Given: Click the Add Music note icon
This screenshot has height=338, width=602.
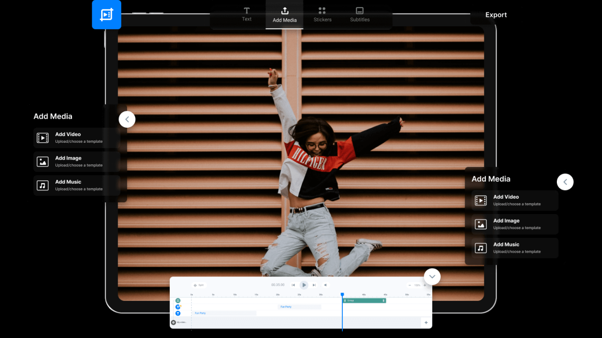Looking at the screenshot, I should pyautogui.click(x=42, y=185).
